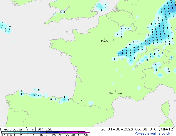Select the 40 mm magenta legend swatch
176x136 pixels.
point(75,132)
